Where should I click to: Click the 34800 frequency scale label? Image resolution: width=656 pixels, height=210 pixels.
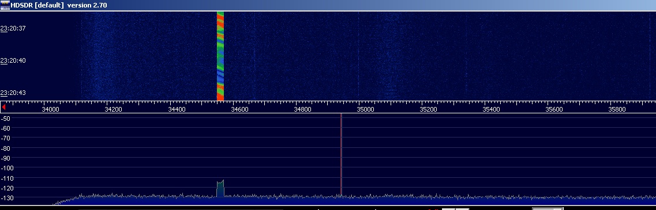pos(302,109)
